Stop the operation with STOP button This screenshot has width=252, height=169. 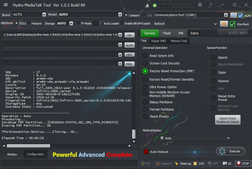(x=243, y=164)
